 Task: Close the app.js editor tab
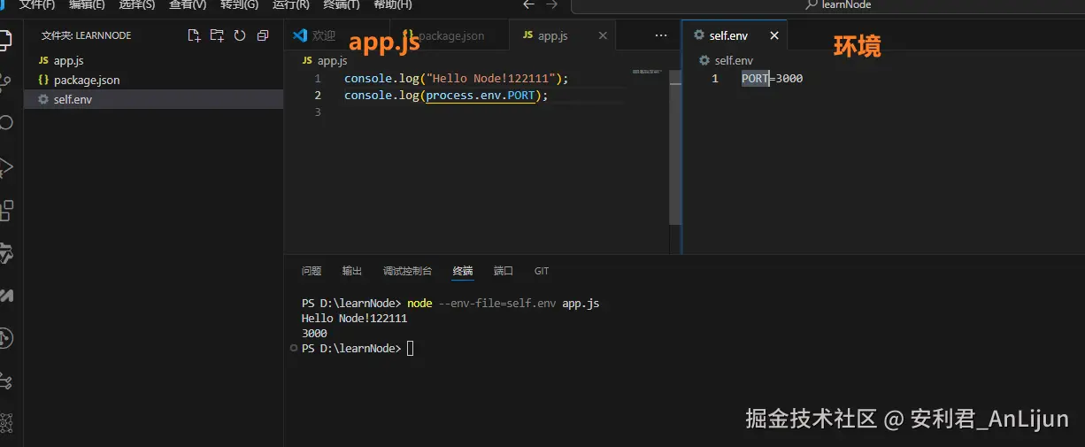(603, 36)
